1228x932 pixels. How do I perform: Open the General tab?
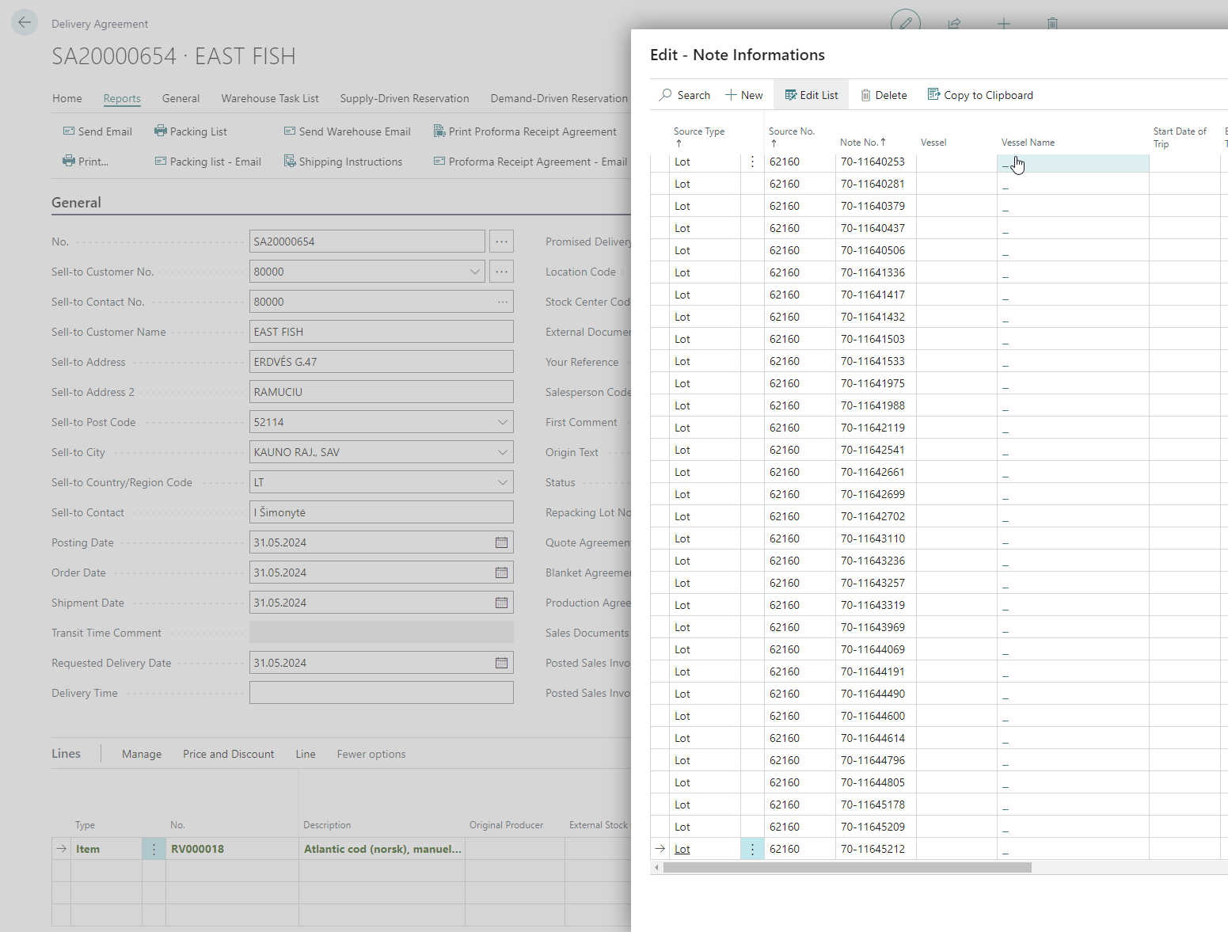[181, 98]
